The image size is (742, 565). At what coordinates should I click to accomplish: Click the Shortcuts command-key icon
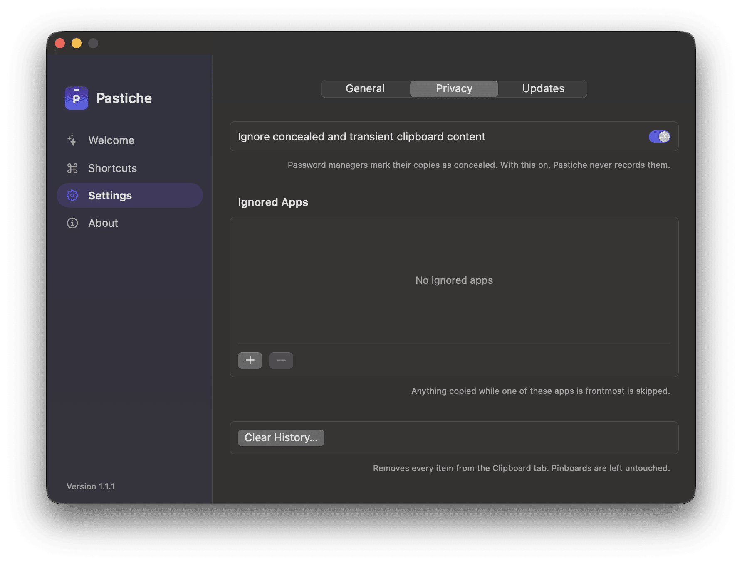[72, 168]
